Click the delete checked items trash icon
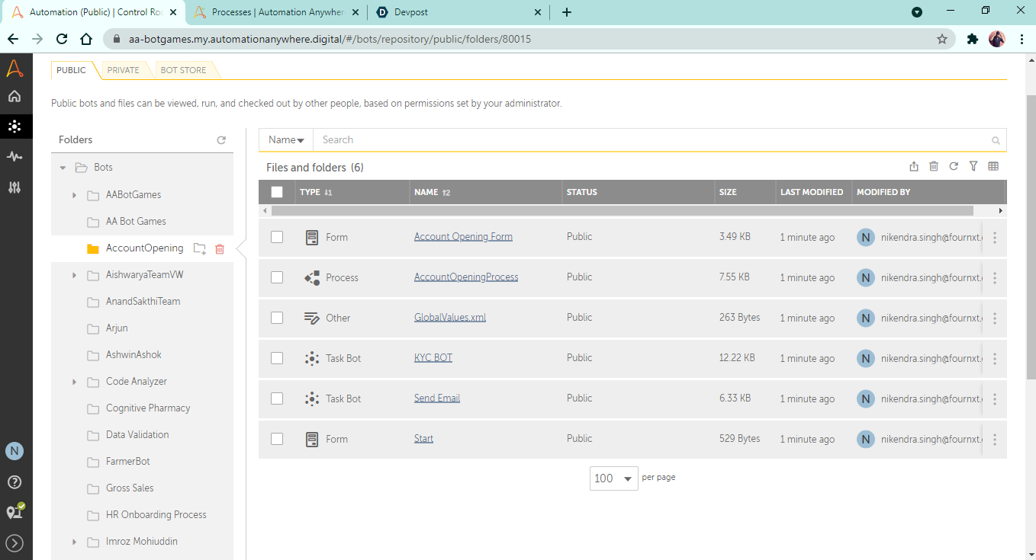The height and width of the screenshot is (560, 1036). (934, 166)
